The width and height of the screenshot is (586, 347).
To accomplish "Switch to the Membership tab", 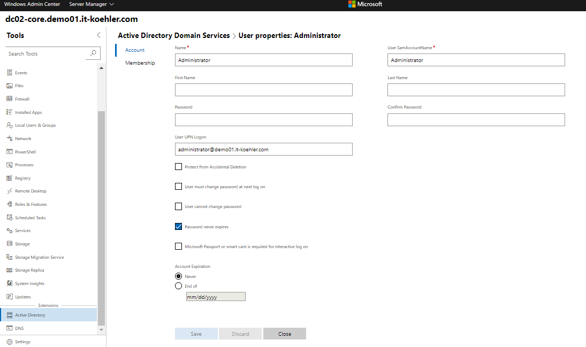I will tap(140, 63).
